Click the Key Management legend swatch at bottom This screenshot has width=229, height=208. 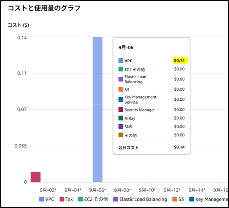tap(192, 199)
